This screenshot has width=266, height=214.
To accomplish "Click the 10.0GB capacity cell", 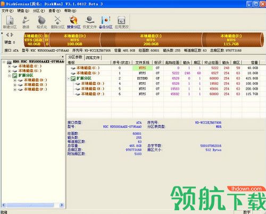I will point(253,73).
